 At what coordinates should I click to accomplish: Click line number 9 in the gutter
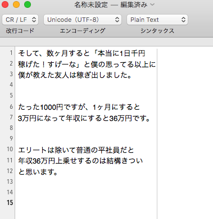(11, 138)
